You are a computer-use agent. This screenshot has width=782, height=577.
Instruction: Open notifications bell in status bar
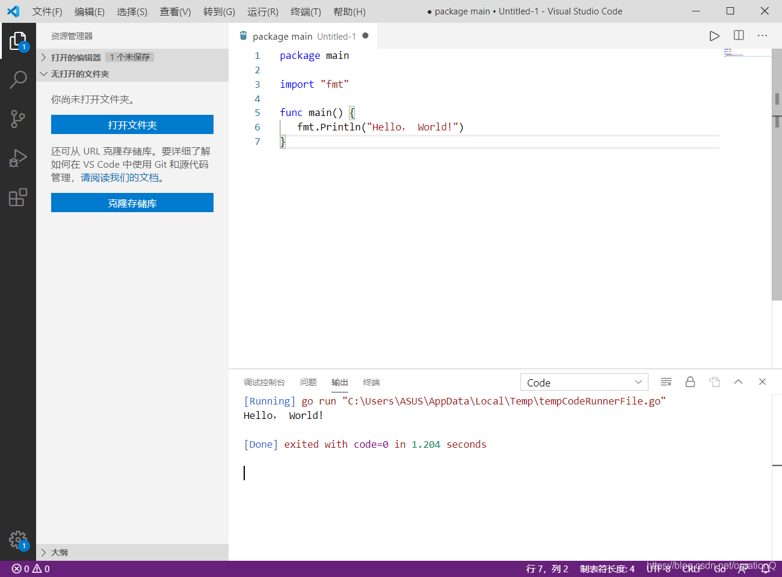click(765, 569)
